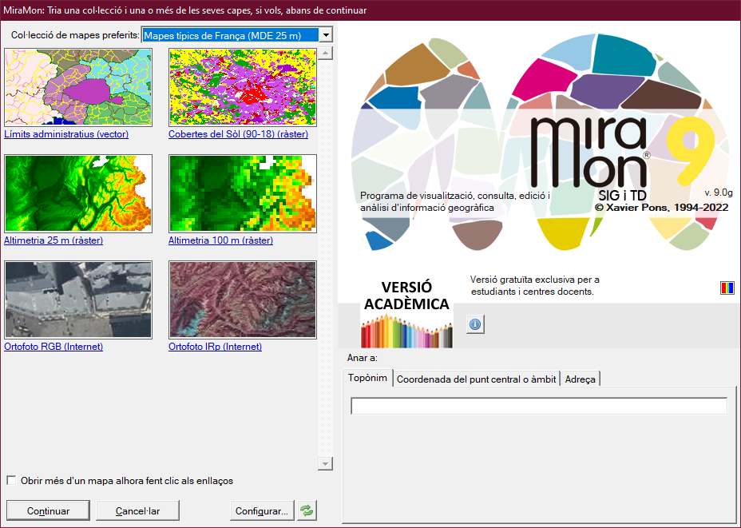The height and width of the screenshot is (528, 741).
Task: Click the map list scroll up arrow
Action: pyautogui.click(x=325, y=53)
